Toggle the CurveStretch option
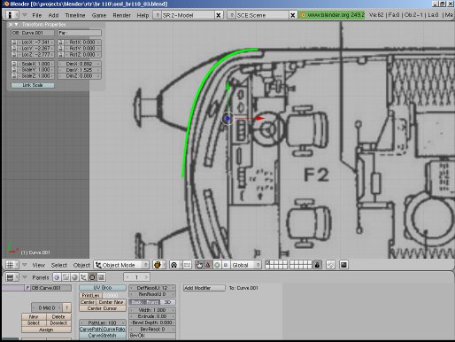 point(103,336)
